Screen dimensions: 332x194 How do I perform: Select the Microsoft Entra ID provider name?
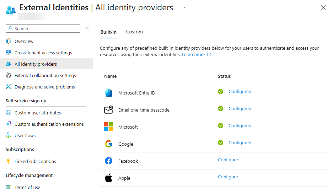coord(136,93)
